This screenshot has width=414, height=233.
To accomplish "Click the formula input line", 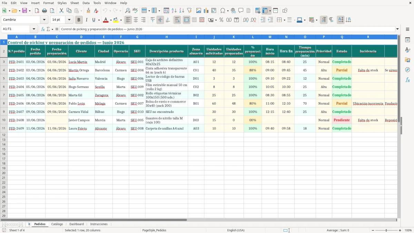I will point(227,29).
